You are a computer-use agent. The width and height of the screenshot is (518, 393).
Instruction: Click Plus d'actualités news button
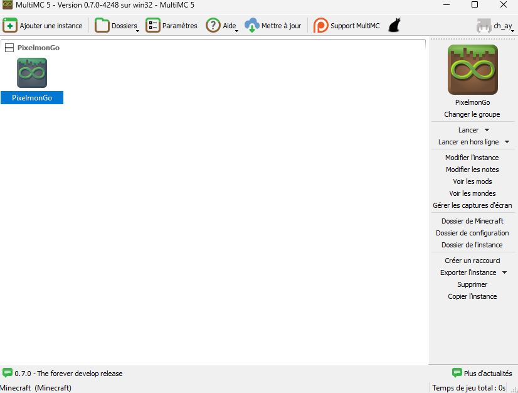tap(482, 374)
